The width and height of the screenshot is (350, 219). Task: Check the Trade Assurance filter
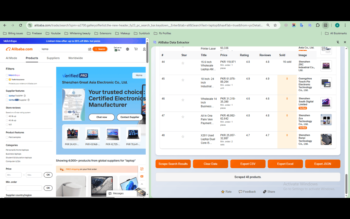(7, 79)
